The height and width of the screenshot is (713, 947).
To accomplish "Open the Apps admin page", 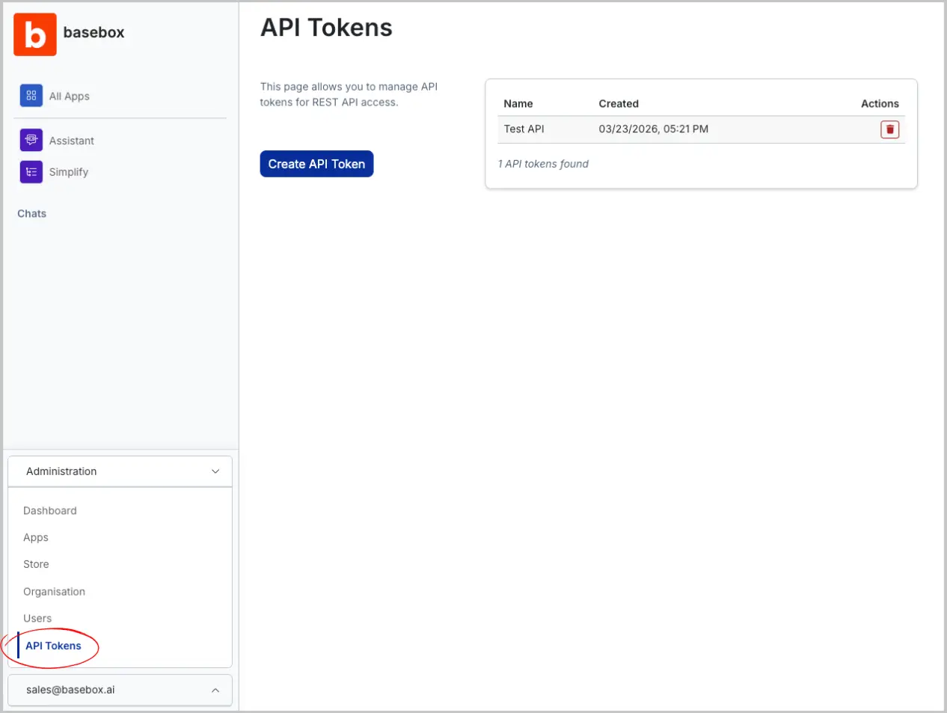I will pyautogui.click(x=36, y=538).
